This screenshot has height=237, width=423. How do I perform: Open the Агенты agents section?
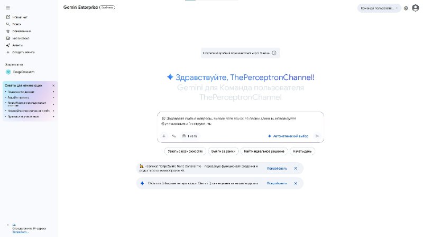[x=14, y=45]
